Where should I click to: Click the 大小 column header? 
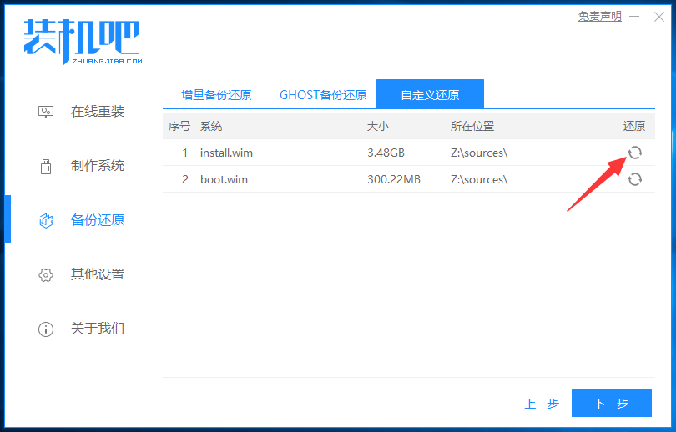378,126
